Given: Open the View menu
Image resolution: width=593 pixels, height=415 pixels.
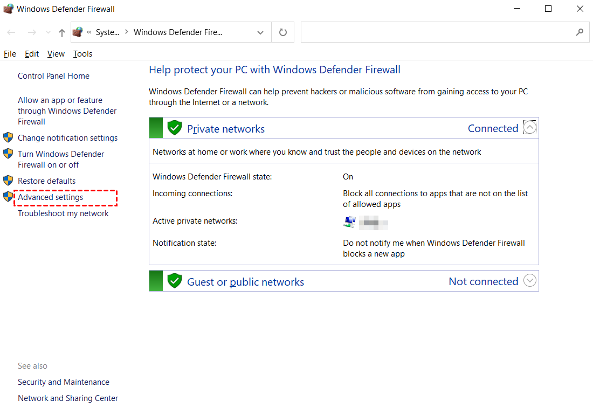Looking at the screenshot, I should point(56,54).
